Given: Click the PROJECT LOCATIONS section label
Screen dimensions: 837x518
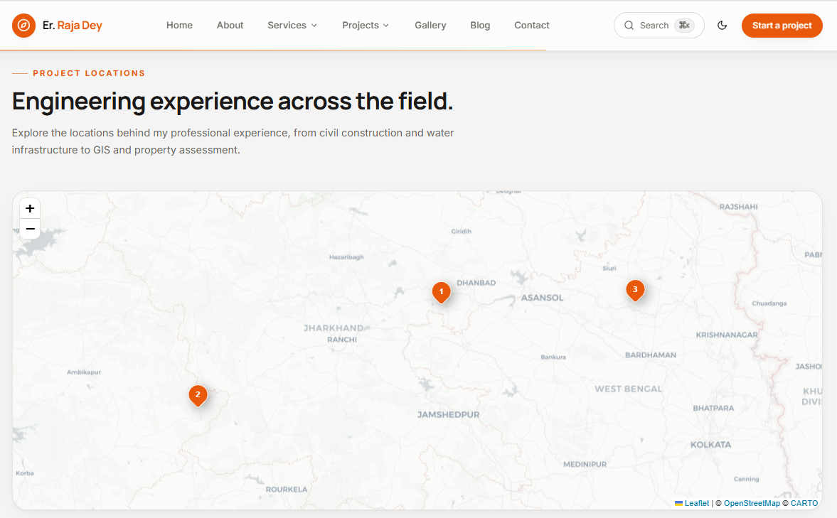Looking at the screenshot, I should click(x=89, y=73).
